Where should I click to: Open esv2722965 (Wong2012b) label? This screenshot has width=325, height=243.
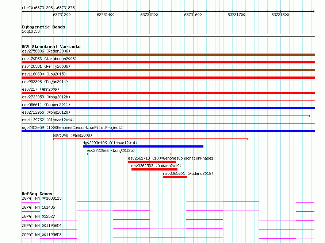click(x=46, y=112)
